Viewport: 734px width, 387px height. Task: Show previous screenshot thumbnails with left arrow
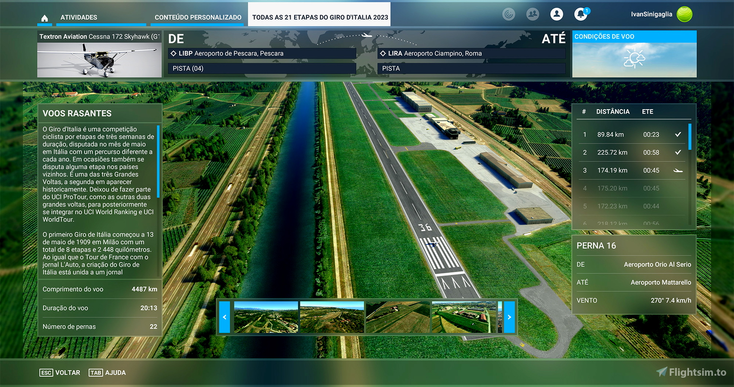tap(225, 317)
